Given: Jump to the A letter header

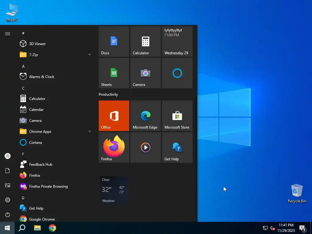Looking at the screenshot, I should [x=23, y=66].
